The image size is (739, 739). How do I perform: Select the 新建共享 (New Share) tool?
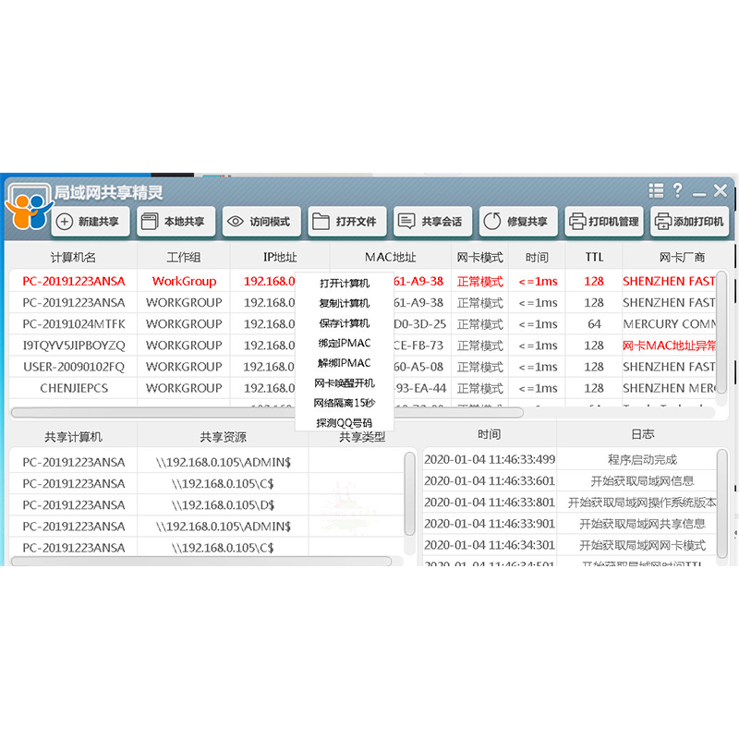pyautogui.click(x=90, y=221)
